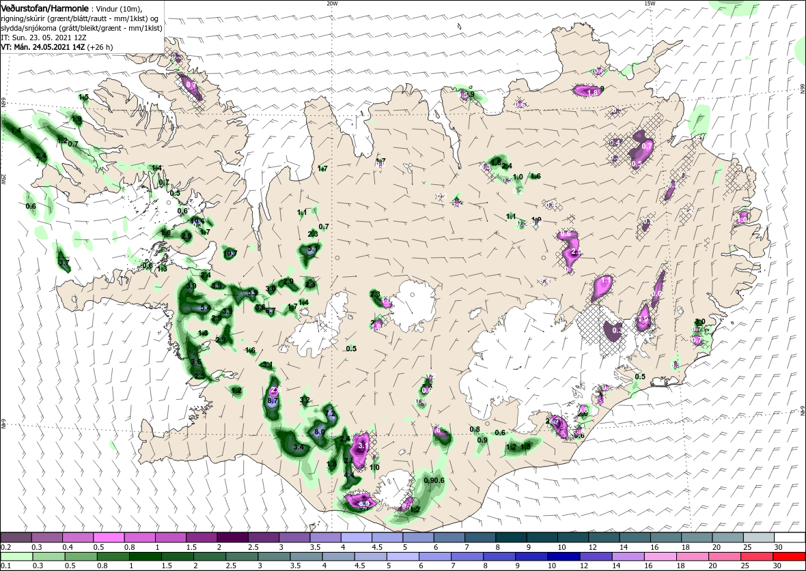Pick the bright pink 0.5 swatch in snow legend
This screenshot has height=571, width=806.
coord(109,537)
